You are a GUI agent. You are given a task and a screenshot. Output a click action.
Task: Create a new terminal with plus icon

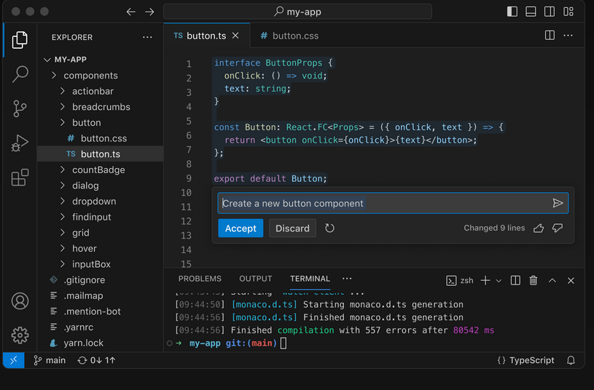point(485,280)
